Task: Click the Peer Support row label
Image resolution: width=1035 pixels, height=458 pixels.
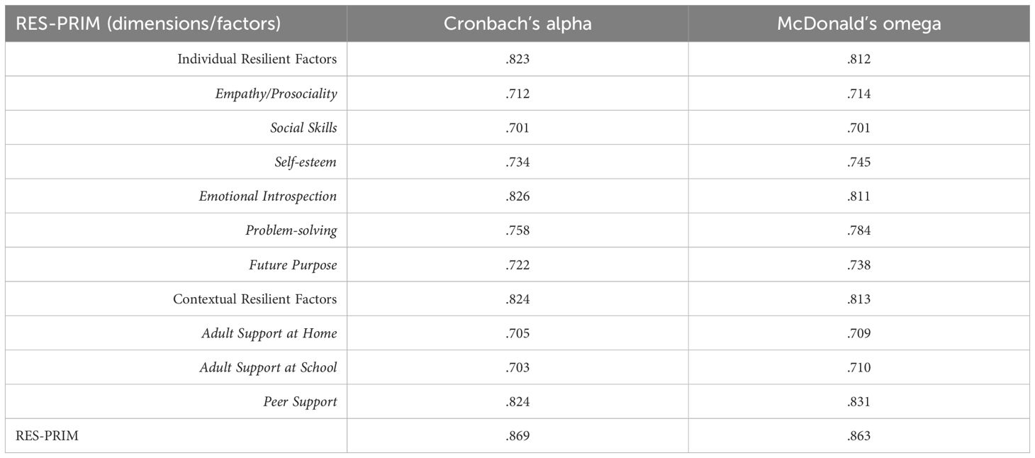Action: tap(300, 402)
